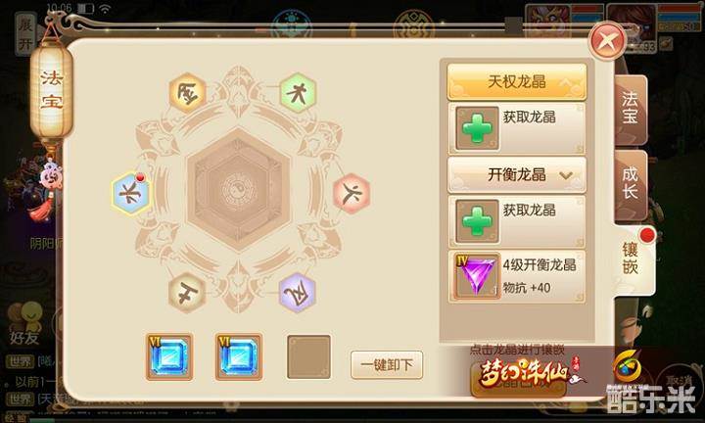Switch to the 法宝 side tab
Viewport: 705px width, 423px height.
[x=631, y=109]
